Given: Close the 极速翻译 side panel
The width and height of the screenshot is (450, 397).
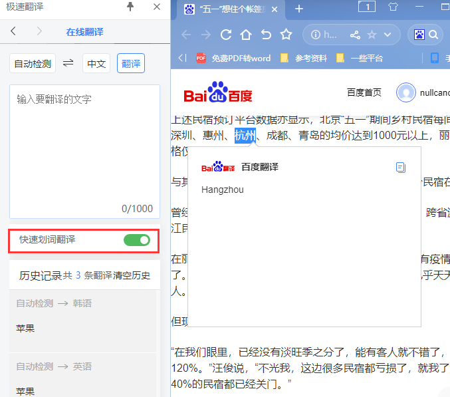Looking at the screenshot, I should pyautogui.click(x=157, y=7).
